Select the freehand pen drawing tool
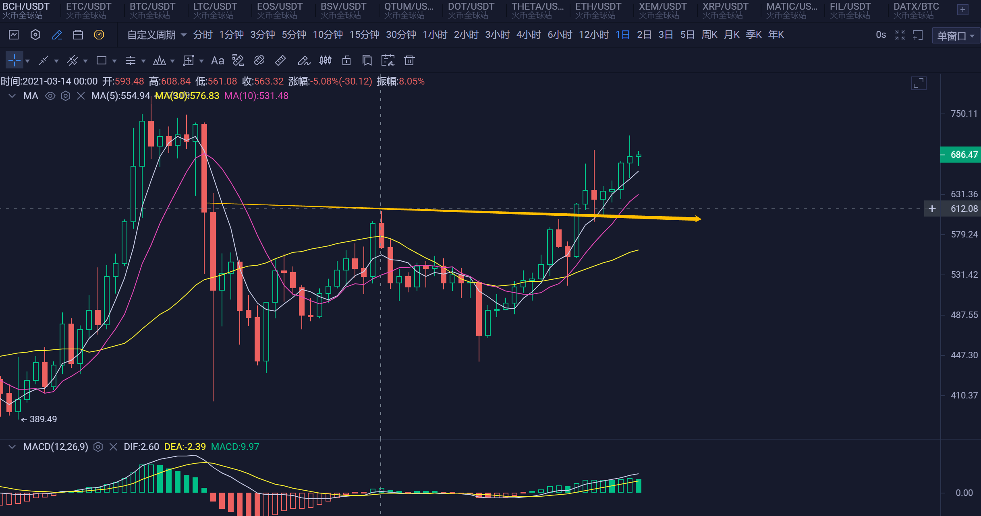Viewport: 981px width, 516px height. click(304, 60)
